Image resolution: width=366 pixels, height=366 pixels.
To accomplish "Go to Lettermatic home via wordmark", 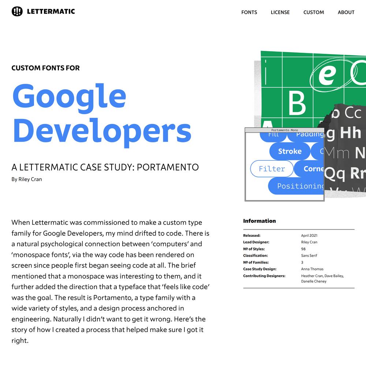I will coord(51,11).
